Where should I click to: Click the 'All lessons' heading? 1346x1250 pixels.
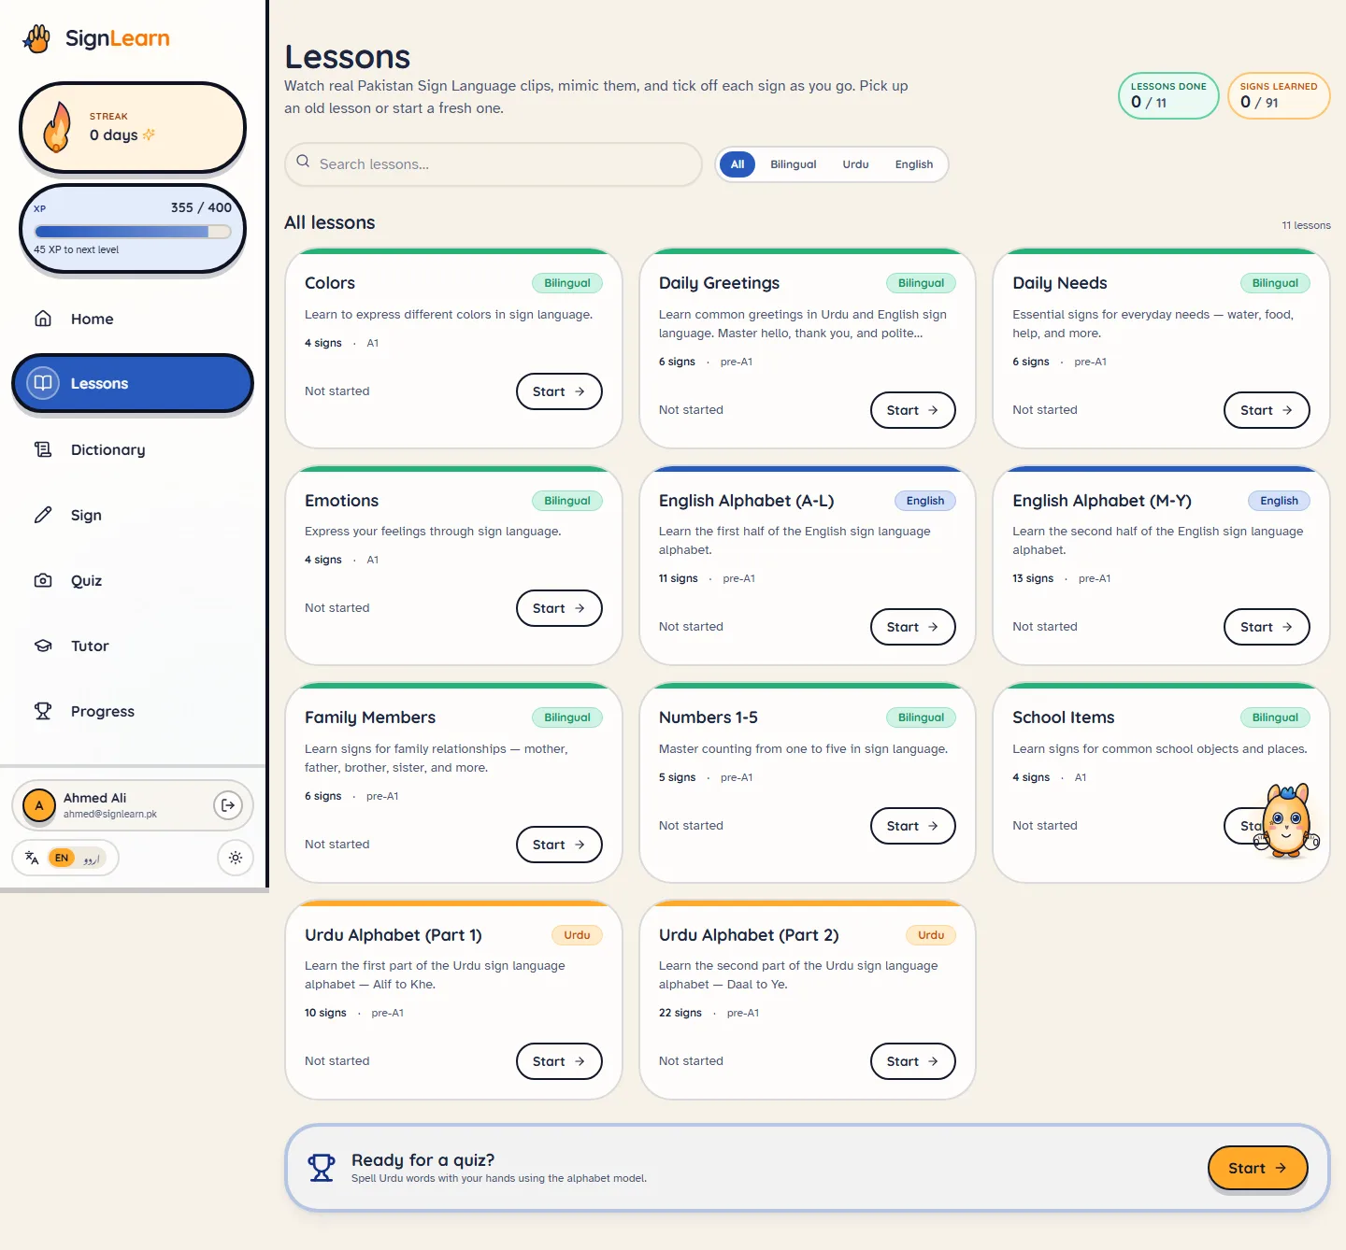pyautogui.click(x=330, y=222)
